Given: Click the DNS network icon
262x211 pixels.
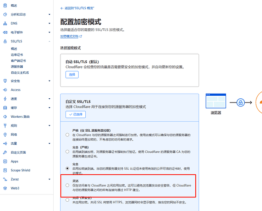Looking at the screenshot, I should point(5,23).
